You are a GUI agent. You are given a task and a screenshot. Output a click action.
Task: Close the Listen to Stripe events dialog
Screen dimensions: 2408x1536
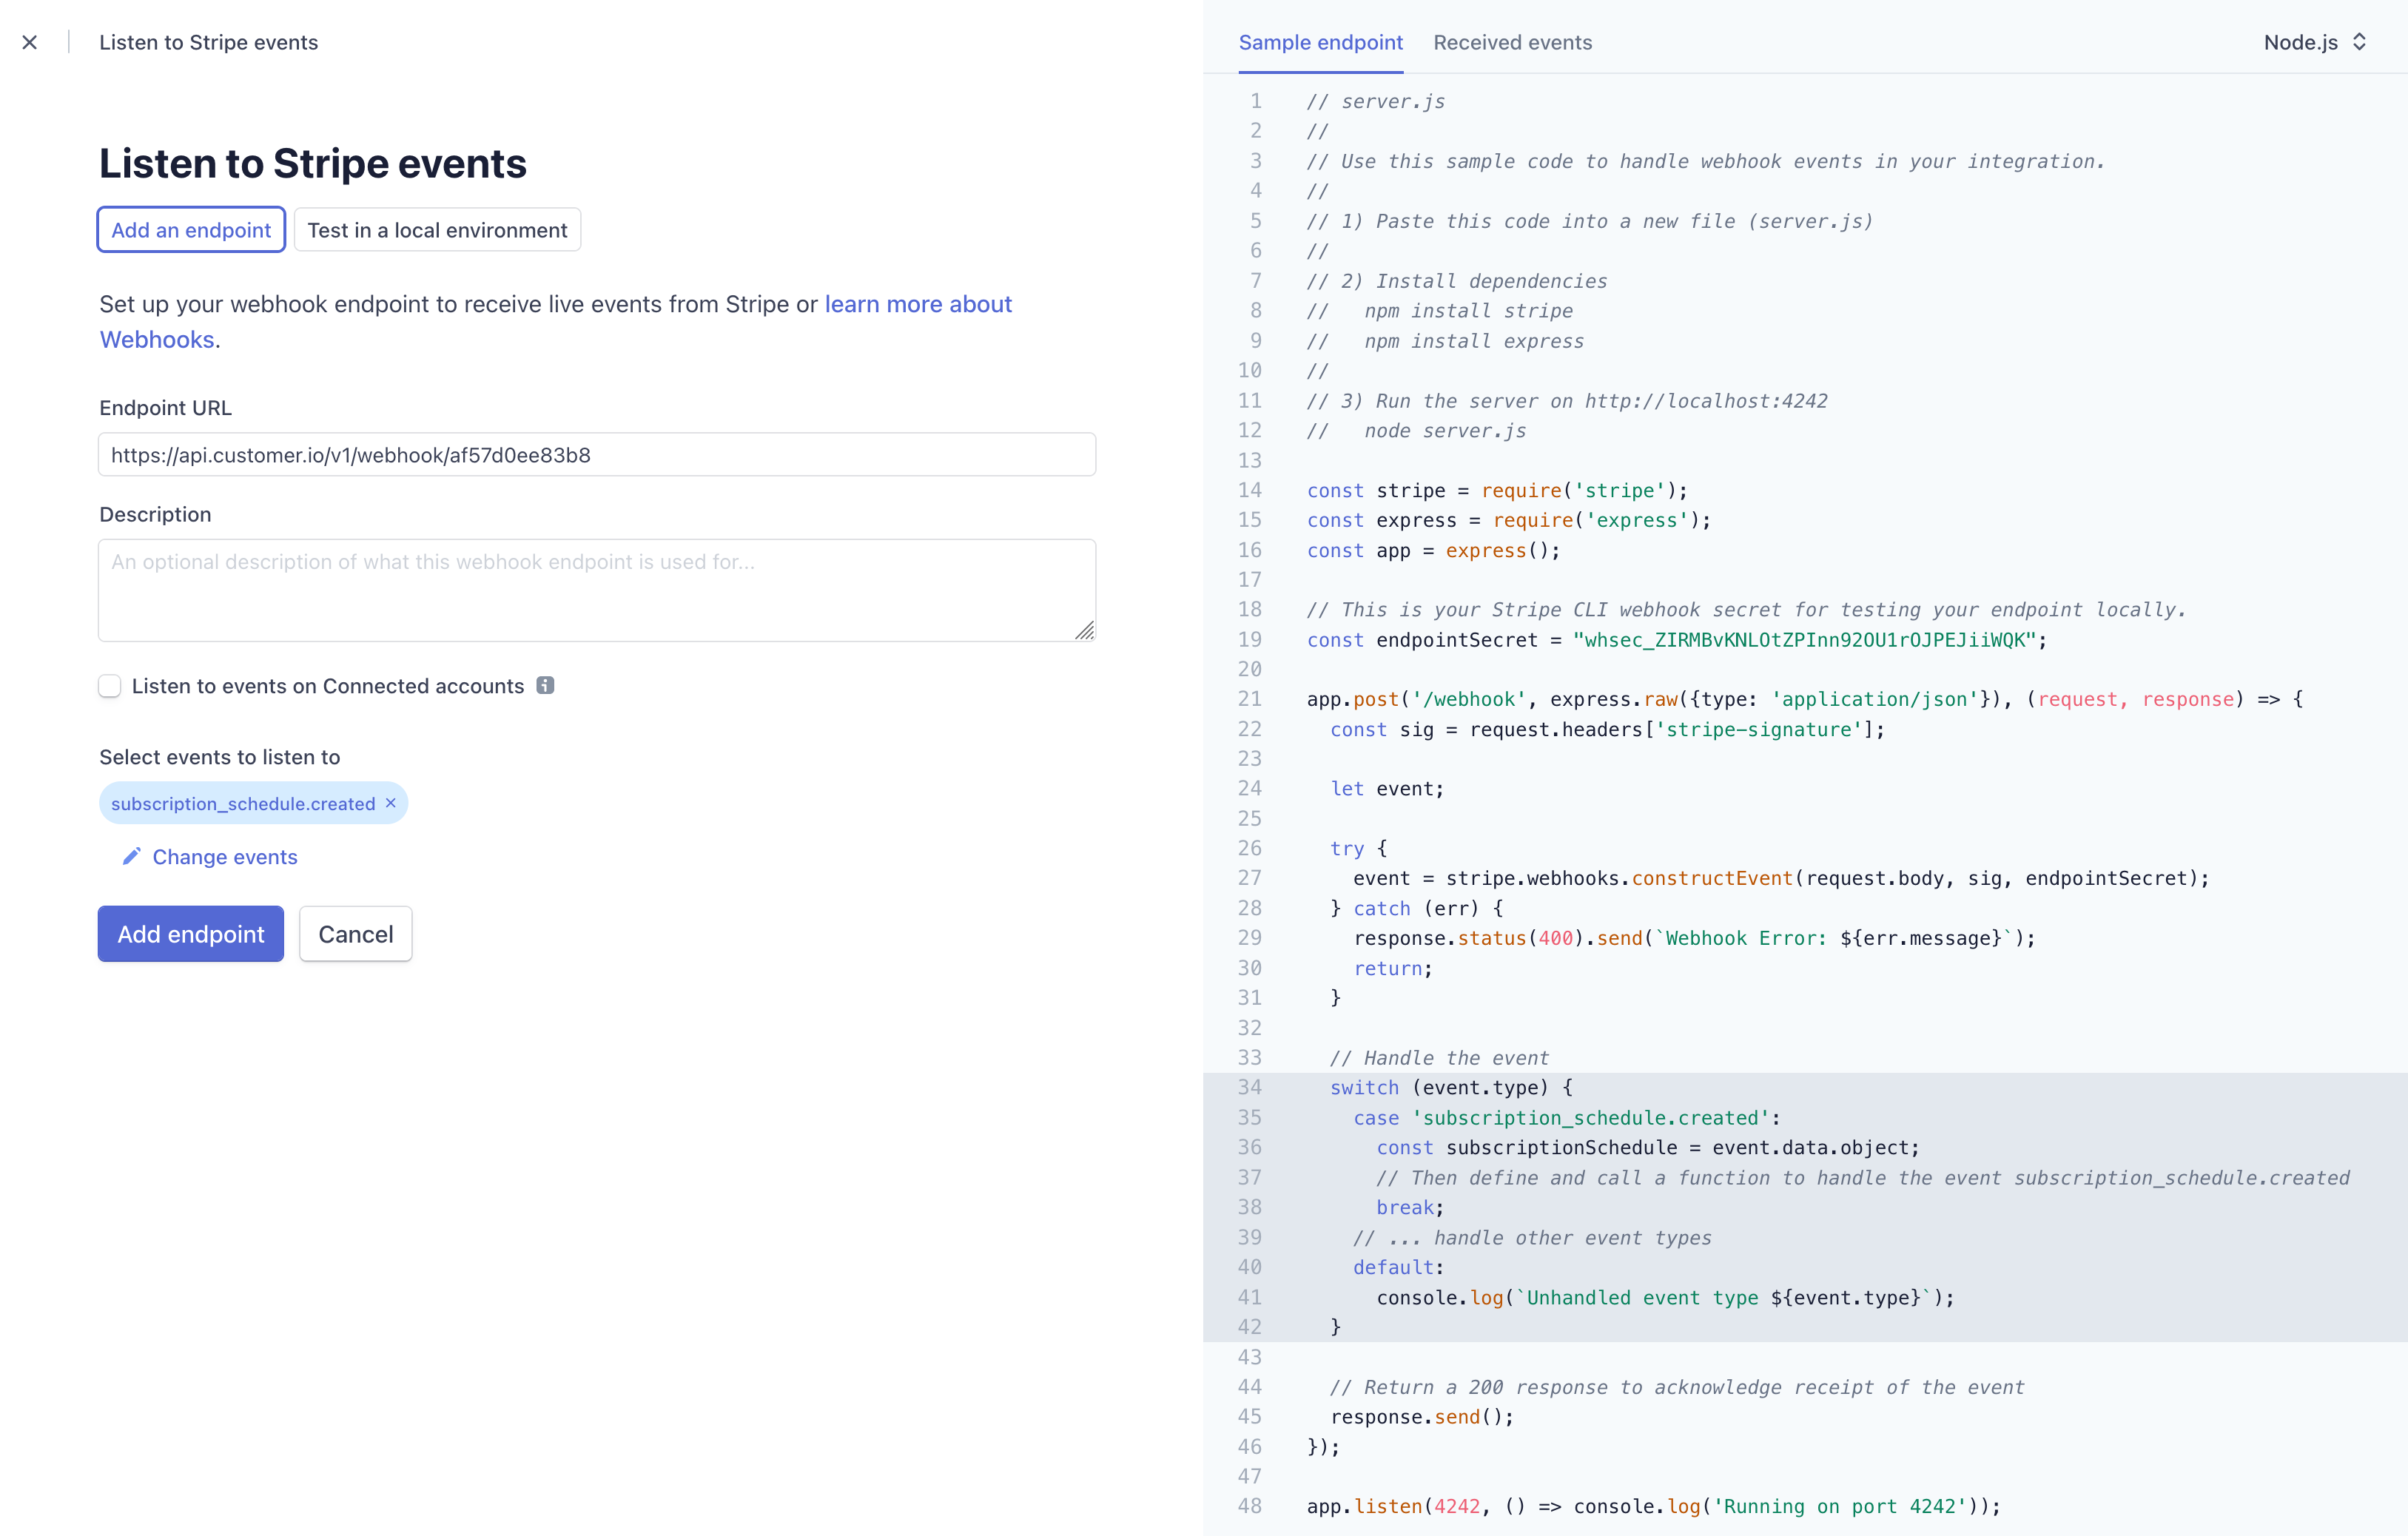(x=30, y=42)
